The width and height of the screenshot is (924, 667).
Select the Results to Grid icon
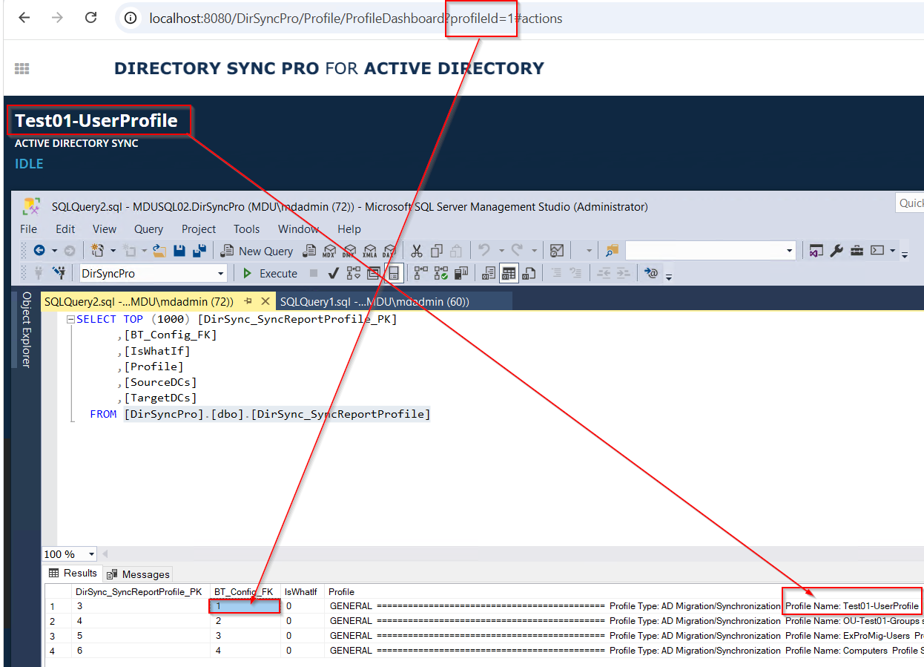[508, 273]
